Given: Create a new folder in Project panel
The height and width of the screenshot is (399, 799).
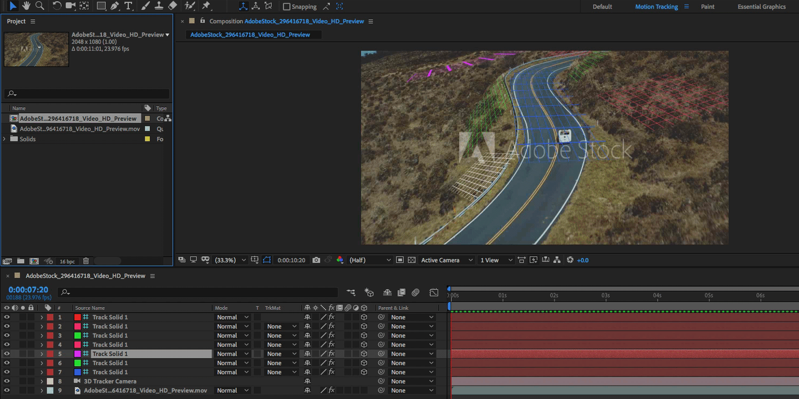Looking at the screenshot, I should (21, 261).
